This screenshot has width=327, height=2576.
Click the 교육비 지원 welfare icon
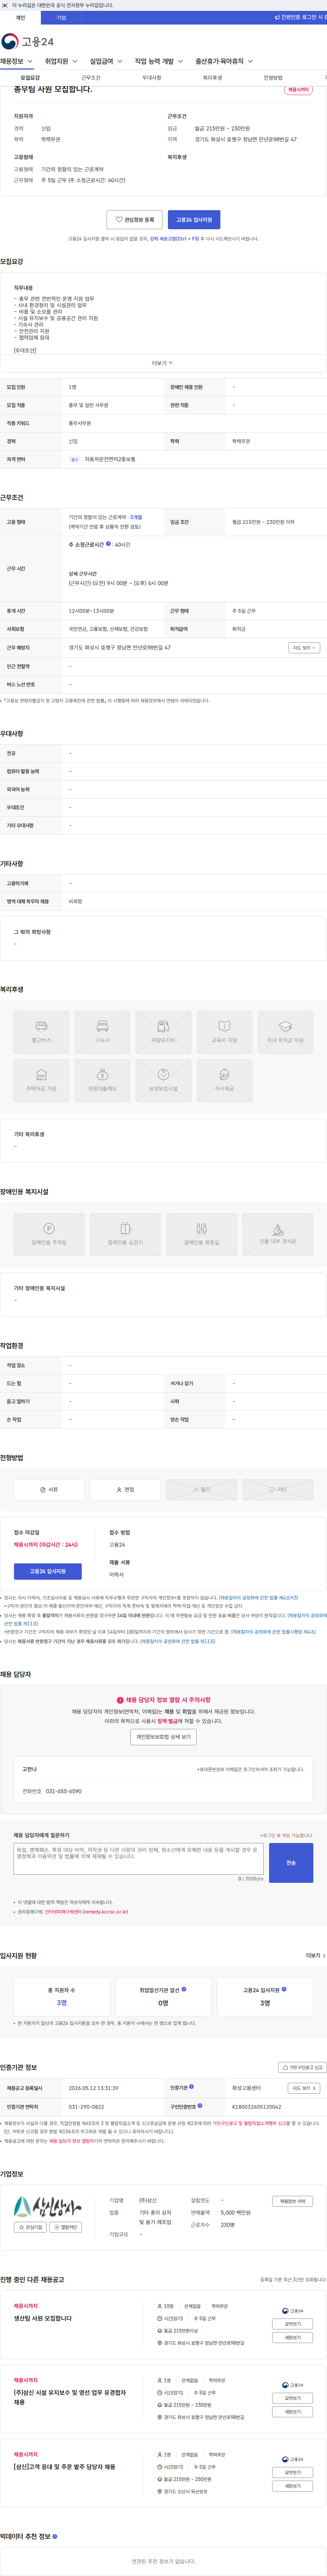[224, 1032]
